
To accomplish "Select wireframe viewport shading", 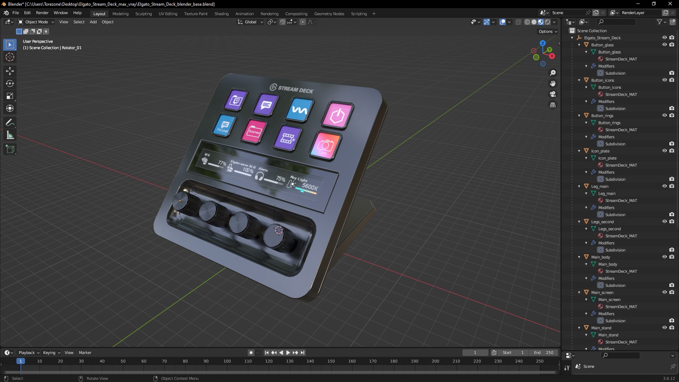I will coord(527,22).
